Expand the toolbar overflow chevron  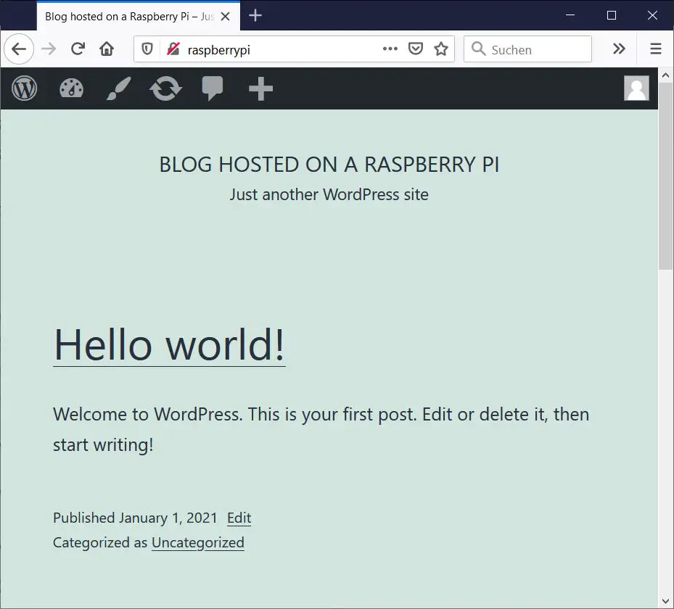click(619, 49)
